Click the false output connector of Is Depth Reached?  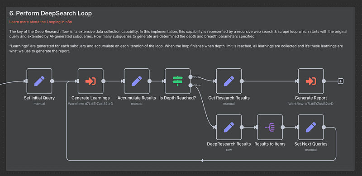click(190, 86)
